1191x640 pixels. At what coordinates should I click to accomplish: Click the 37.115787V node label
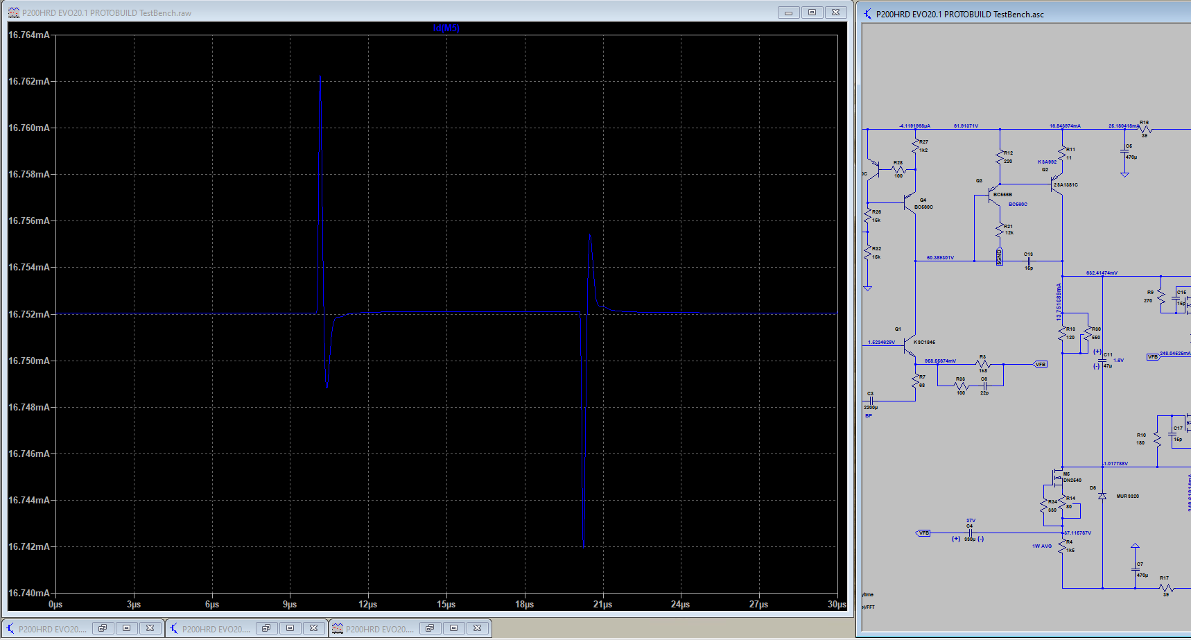(1077, 533)
